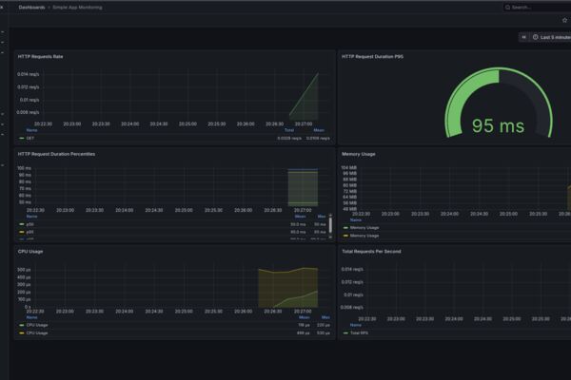Sort Percentiles legend by Max column
Screen dimensions: 571x380
click(x=322, y=217)
